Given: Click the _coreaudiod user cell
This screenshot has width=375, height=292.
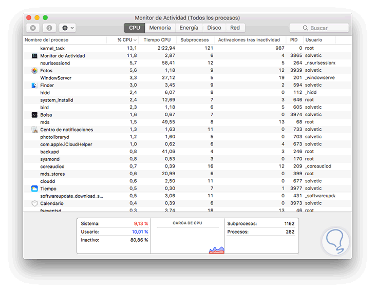Looking at the screenshot, I should point(318,166).
